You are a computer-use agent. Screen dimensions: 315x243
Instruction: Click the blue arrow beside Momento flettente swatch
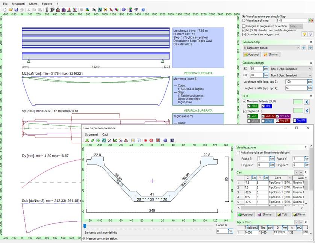[307, 101]
